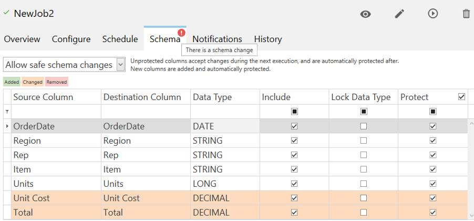Click the red schema change alert icon

coord(181,32)
